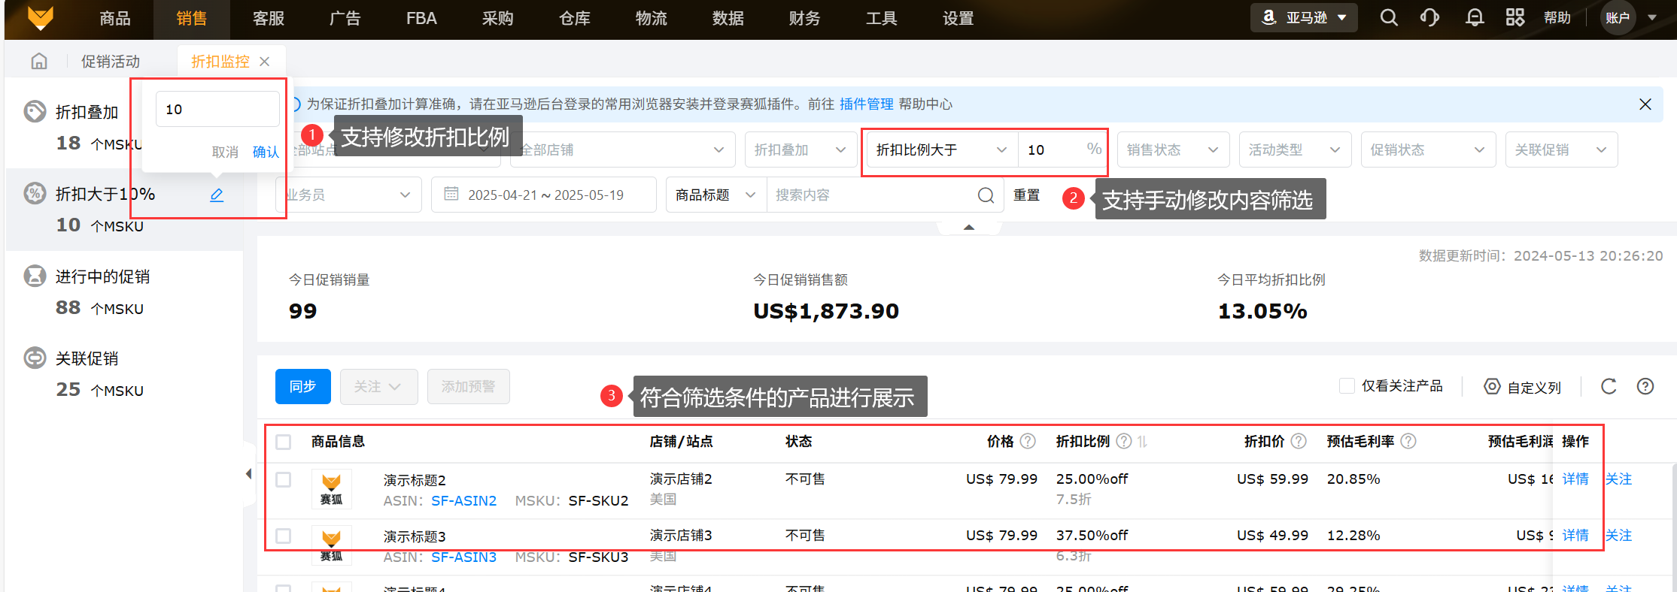Collapse the left sidebar panel arrow
Viewport: 1677px width, 592px height.
pyautogui.click(x=248, y=474)
